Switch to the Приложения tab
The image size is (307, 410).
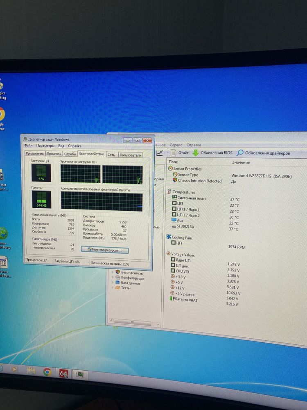[35, 153]
